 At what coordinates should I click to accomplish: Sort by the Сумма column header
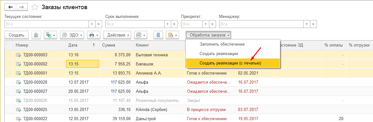[x=117, y=45]
